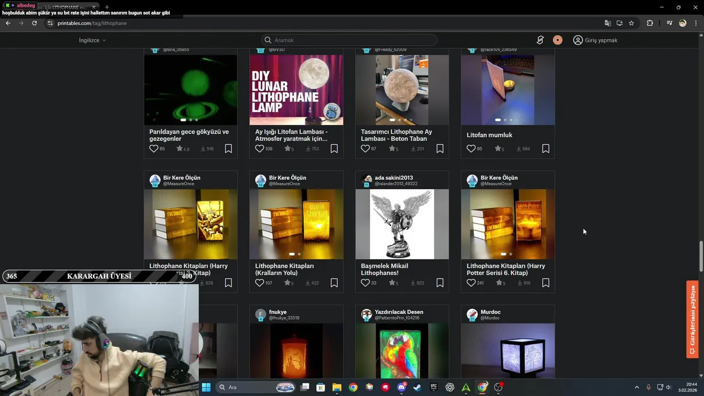Open the İngilizce language dropdown
Viewport: 704px width, 396px height.
(92, 40)
